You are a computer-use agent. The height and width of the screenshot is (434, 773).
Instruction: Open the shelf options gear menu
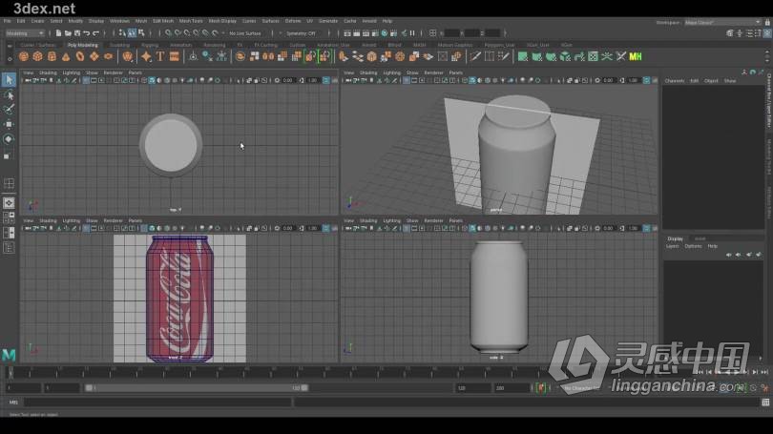click(x=9, y=58)
